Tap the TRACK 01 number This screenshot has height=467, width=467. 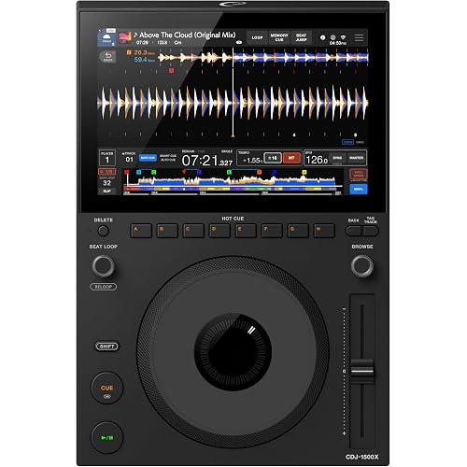click(129, 160)
